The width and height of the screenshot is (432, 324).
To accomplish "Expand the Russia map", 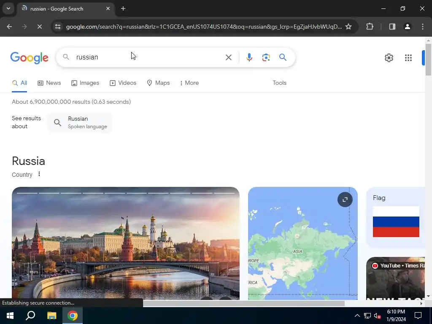I will 345,200.
